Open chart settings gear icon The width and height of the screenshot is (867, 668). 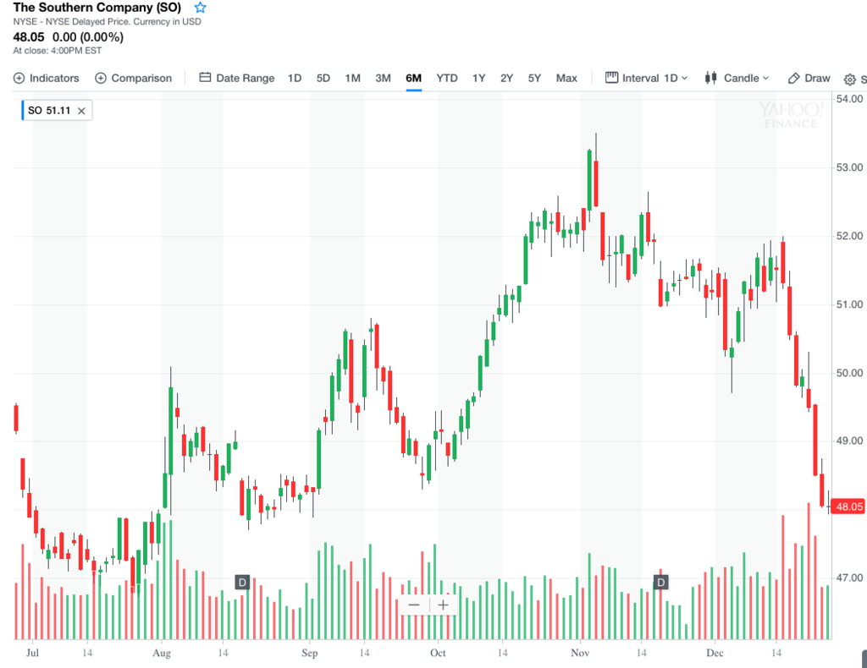[850, 79]
